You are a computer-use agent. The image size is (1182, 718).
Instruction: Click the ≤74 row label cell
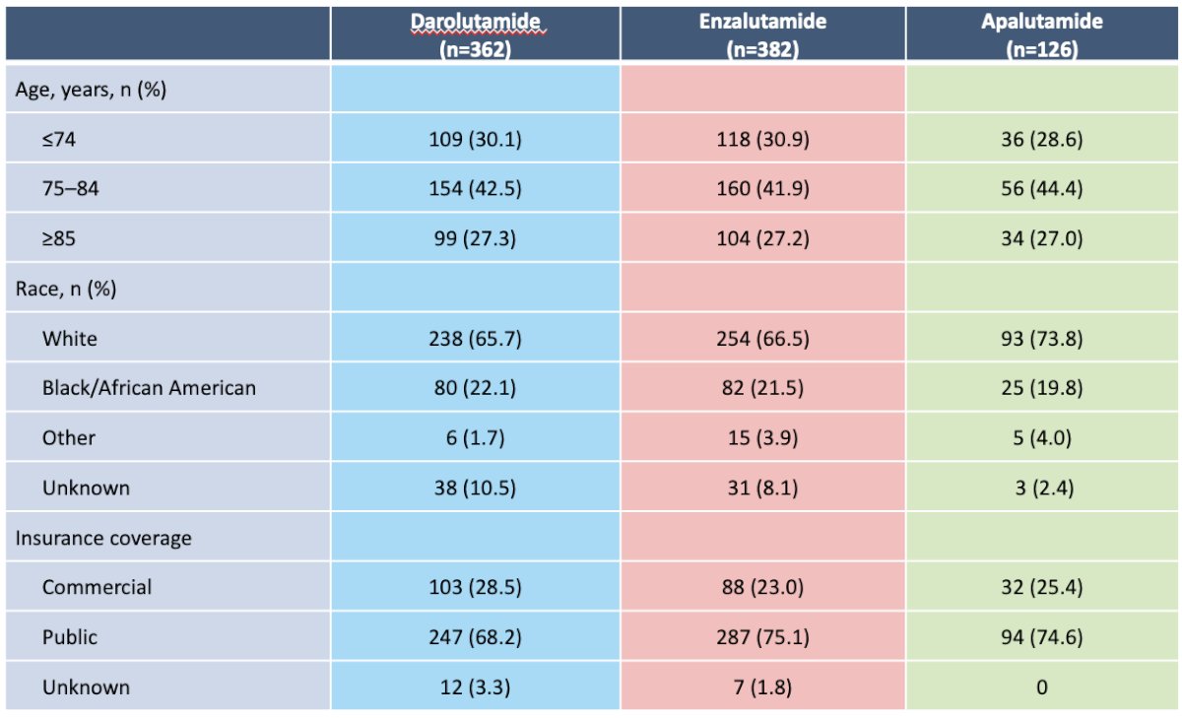pos(168,139)
